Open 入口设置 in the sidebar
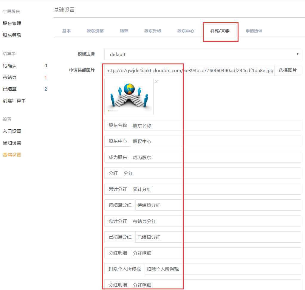This screenshot has height=290, width=305. (12, 131)
